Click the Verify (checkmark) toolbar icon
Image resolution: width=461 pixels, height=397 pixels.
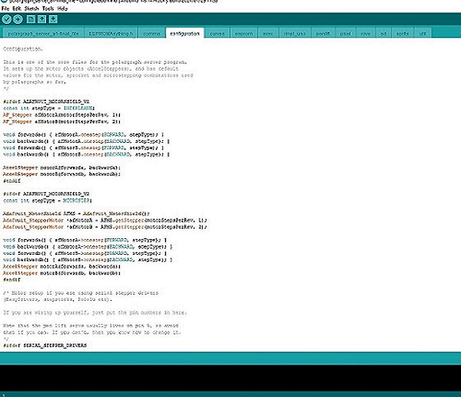tap(6, 19)
